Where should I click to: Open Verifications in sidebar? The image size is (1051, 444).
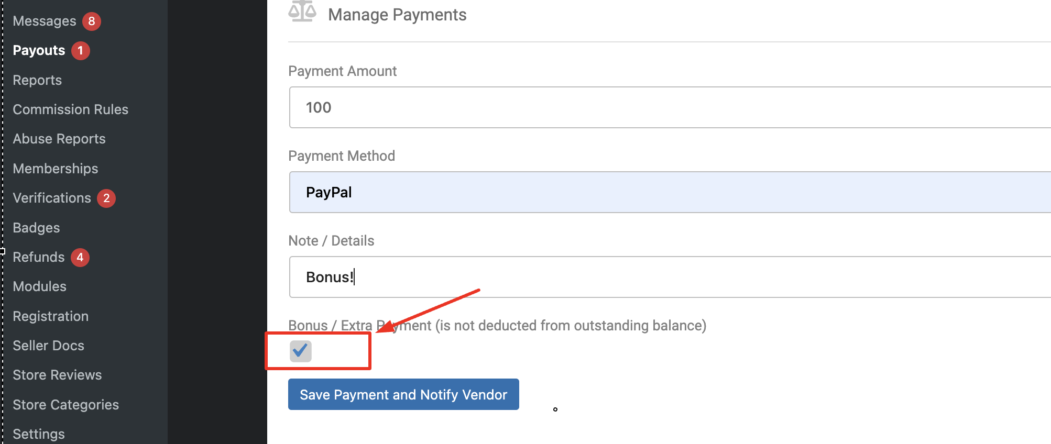point(52,198)
